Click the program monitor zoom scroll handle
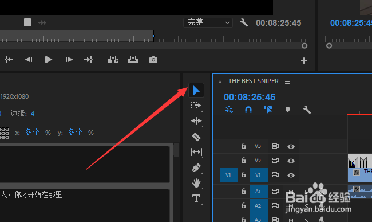This screenshot has height=222, width=372. [304, 46]
